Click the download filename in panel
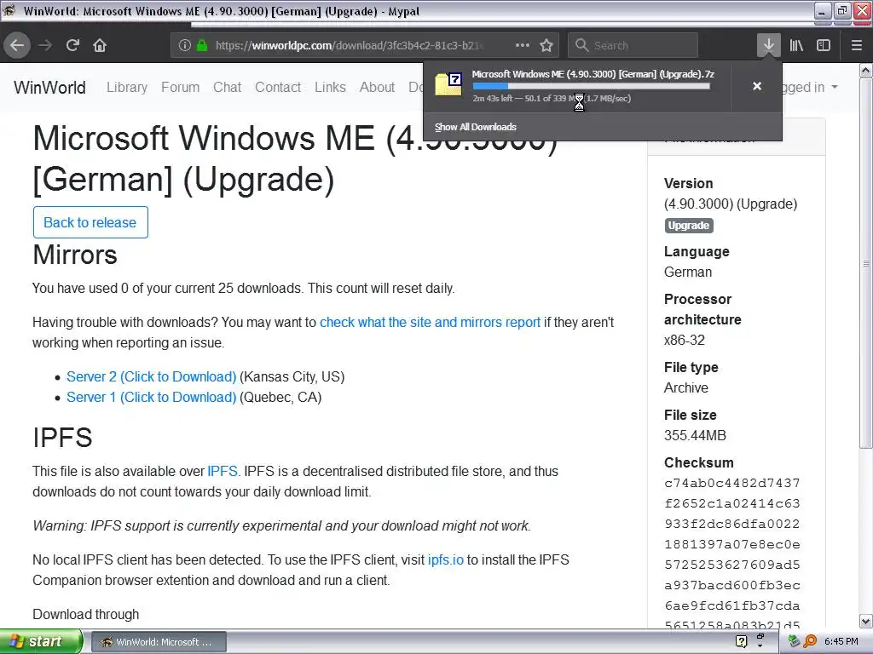This screenshot has height=654, width=873. pyautogui.click(x=593, y=74)
